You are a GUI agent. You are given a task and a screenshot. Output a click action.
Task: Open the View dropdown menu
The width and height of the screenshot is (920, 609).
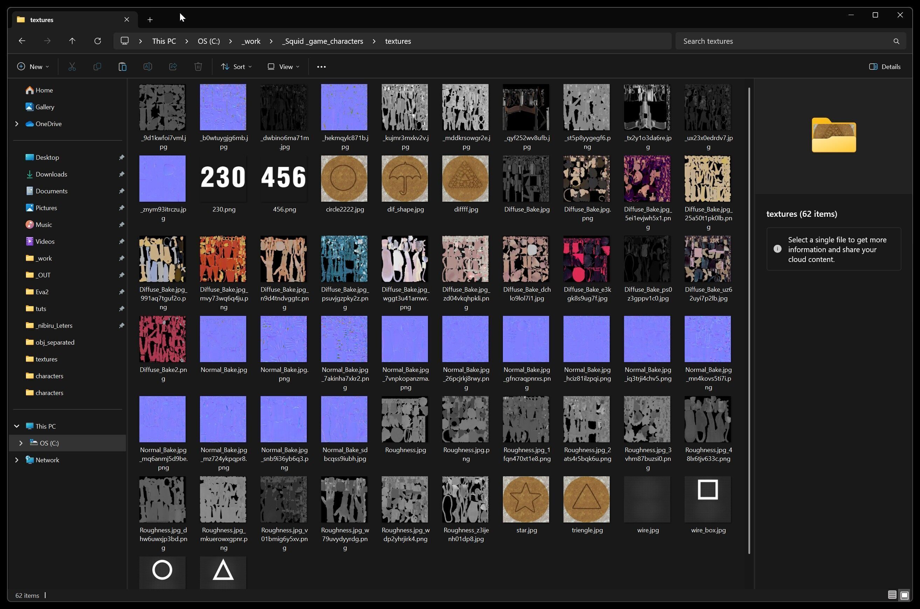pyautogui.click(x=284, y=67)
